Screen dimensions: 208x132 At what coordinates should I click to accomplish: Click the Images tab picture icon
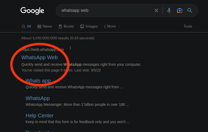82,26
